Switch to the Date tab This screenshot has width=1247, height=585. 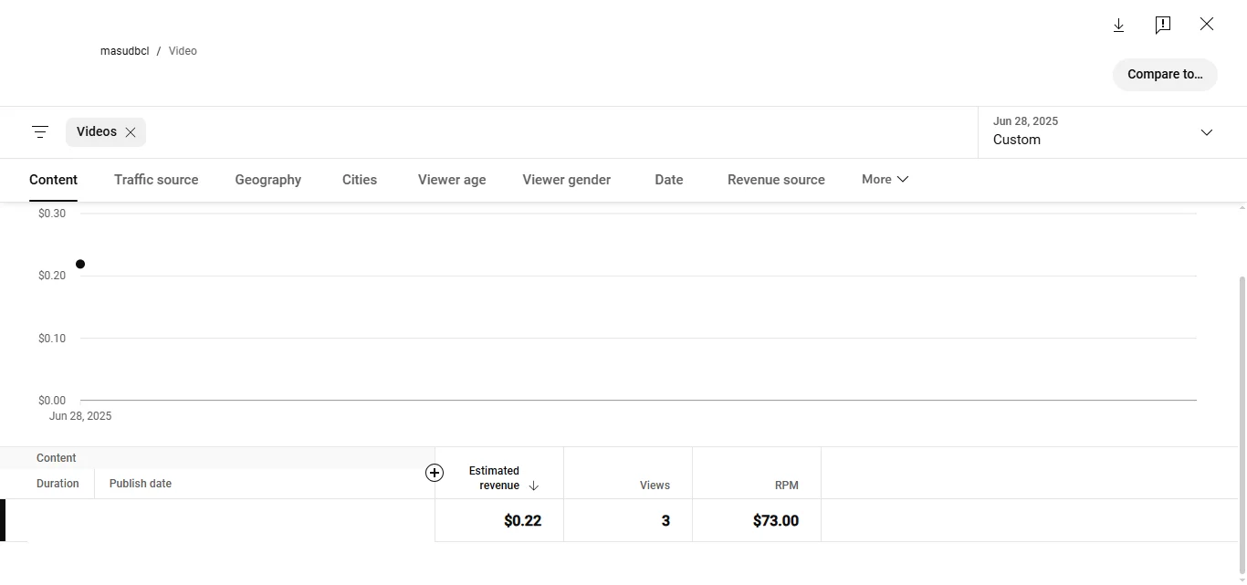click(x=669, y=180)
